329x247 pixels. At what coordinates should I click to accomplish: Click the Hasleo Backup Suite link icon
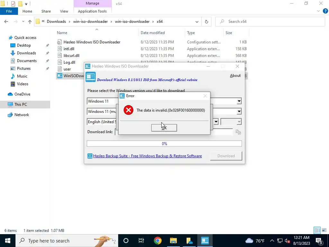tap(90, 156)
